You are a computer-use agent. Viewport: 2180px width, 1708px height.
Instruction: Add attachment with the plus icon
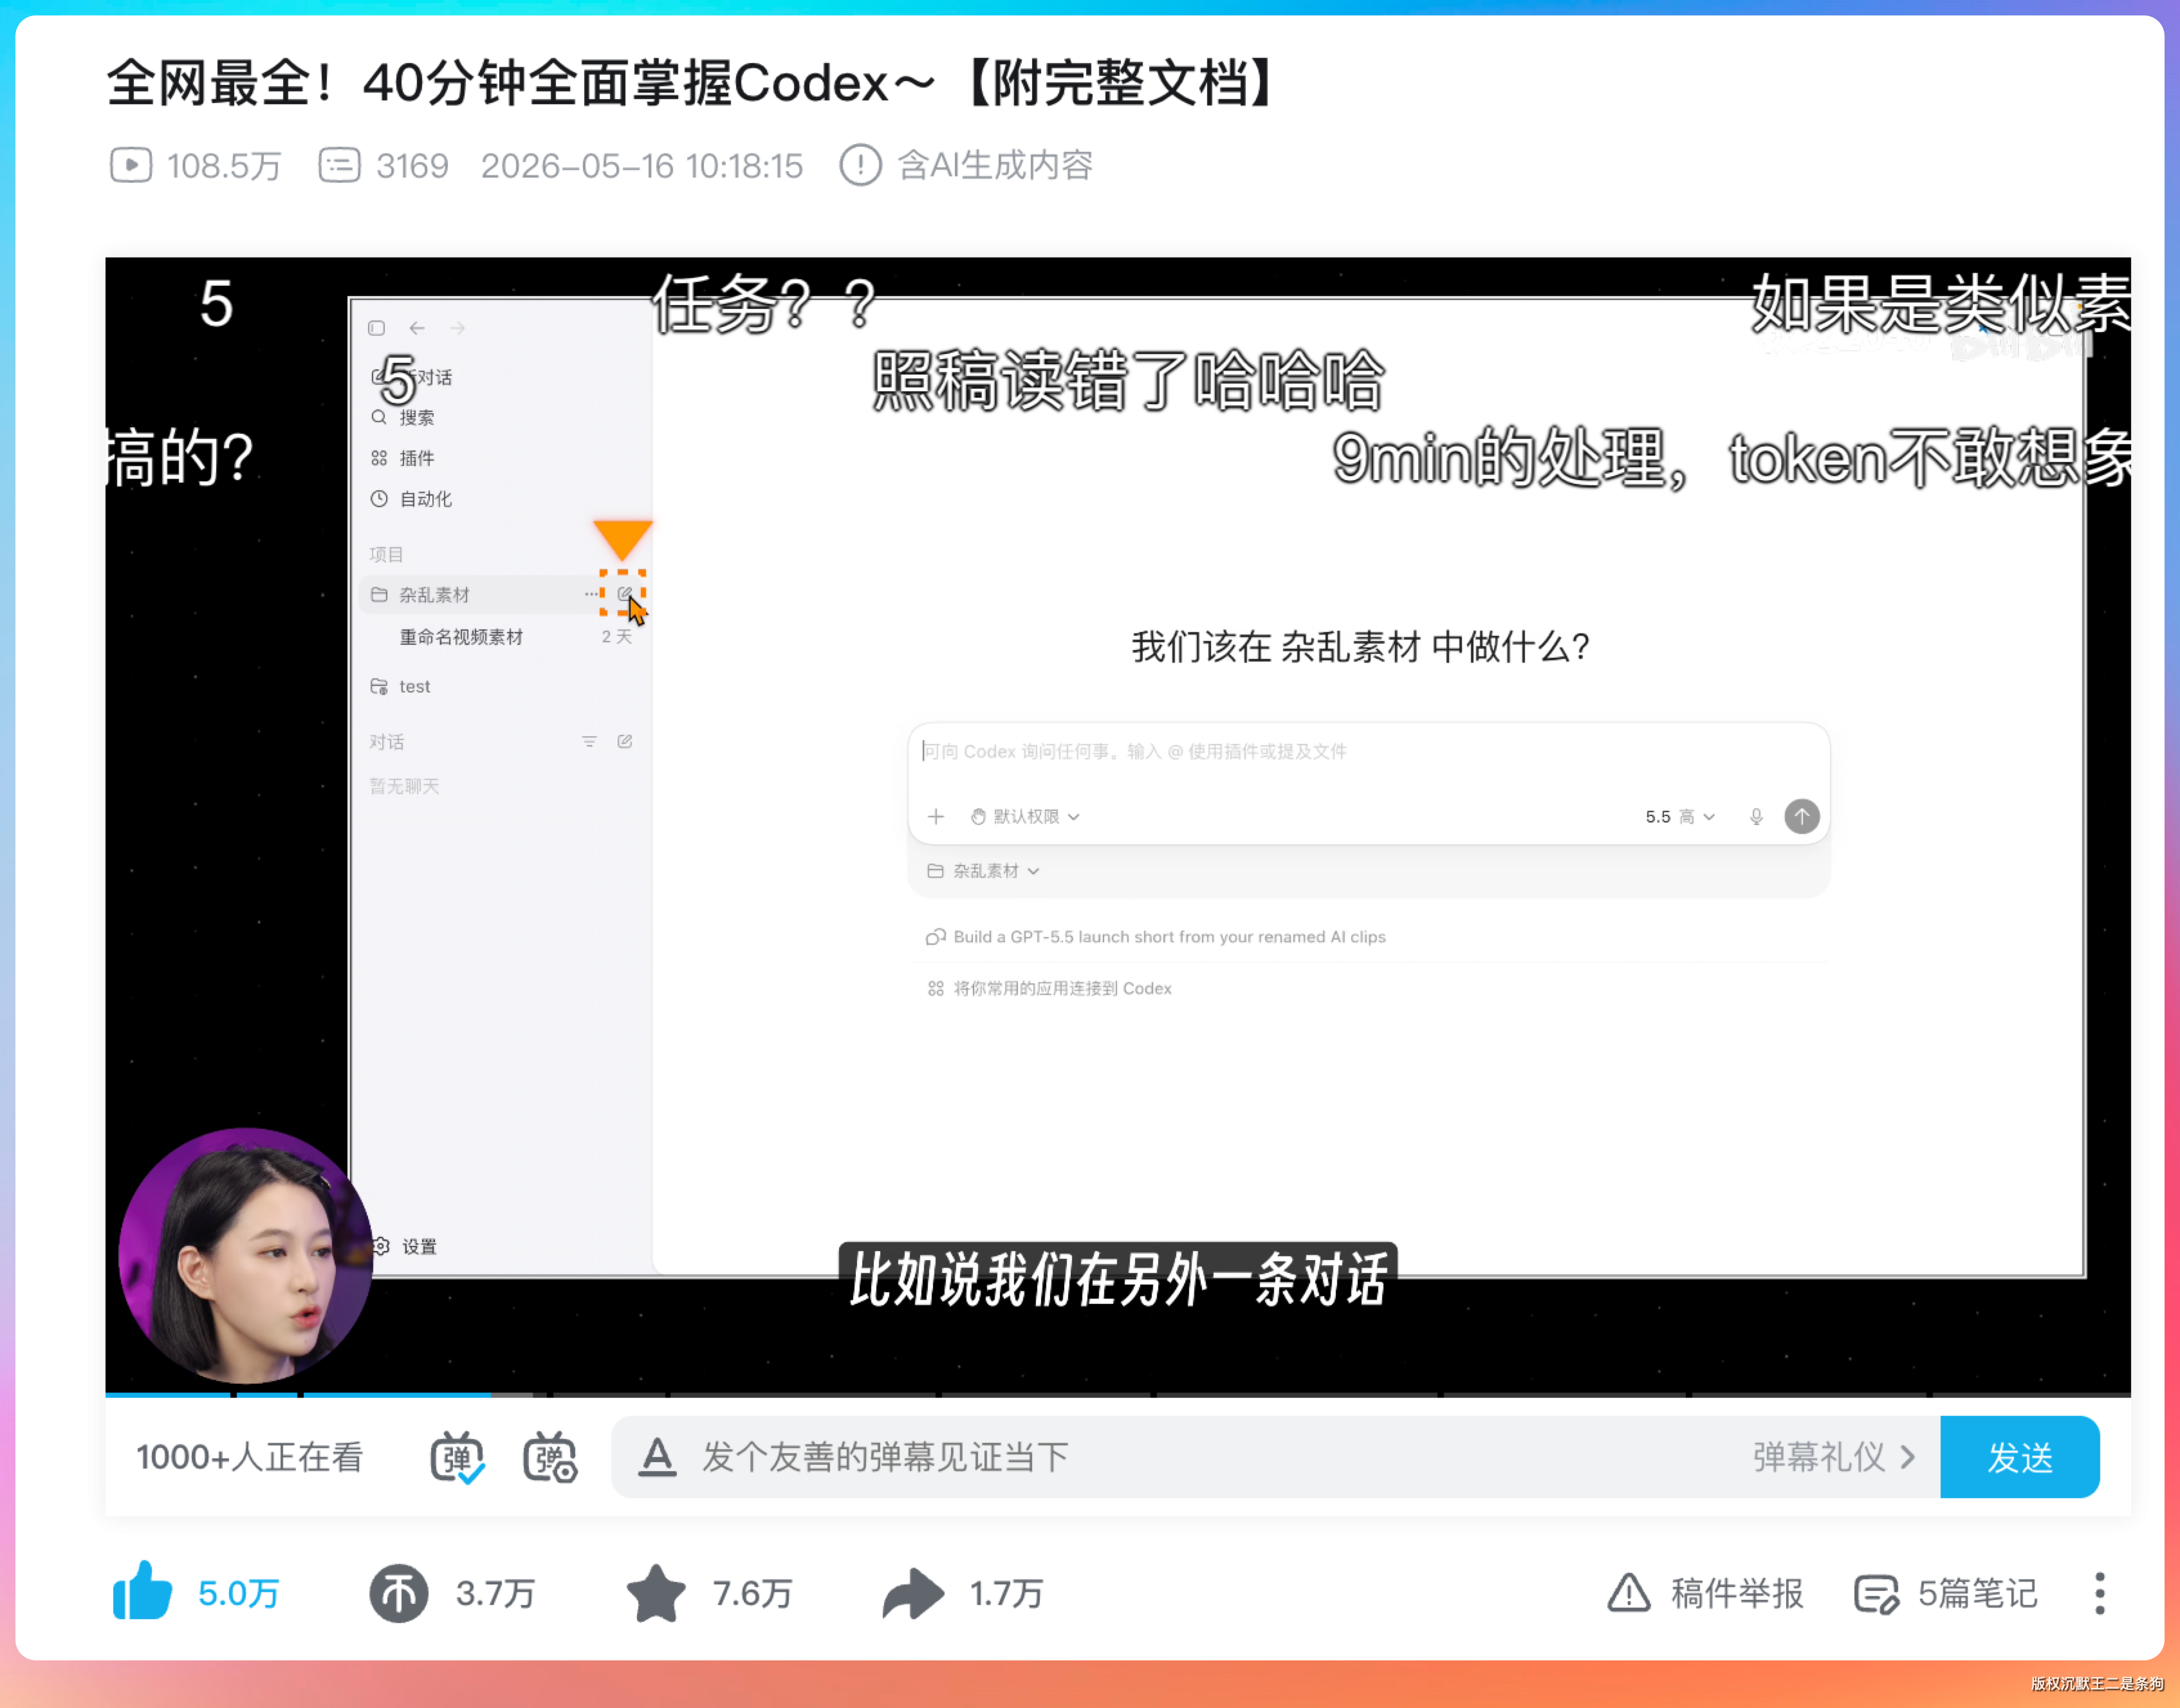(936, 817)
